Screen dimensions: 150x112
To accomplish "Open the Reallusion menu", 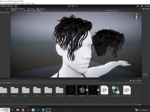I will point(16,3).
